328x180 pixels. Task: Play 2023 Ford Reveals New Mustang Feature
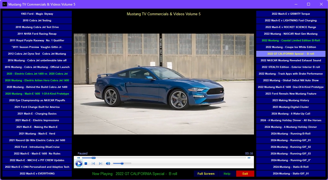click(291, 94)
